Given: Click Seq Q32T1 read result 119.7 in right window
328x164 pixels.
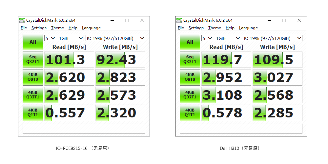Looking at the screenshot, I should click(226, 60).
